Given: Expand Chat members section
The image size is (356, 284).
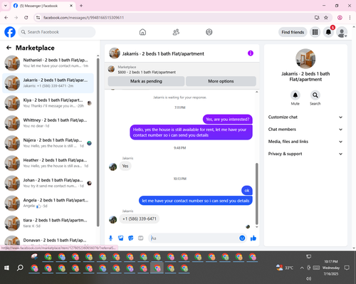Looking at the screenshot, I should point(305,130).
